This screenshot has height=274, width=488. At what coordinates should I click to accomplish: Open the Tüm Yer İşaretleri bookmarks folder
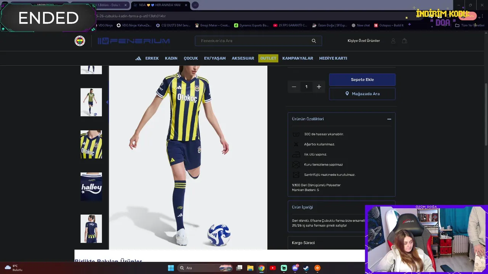tap(470, 25)
